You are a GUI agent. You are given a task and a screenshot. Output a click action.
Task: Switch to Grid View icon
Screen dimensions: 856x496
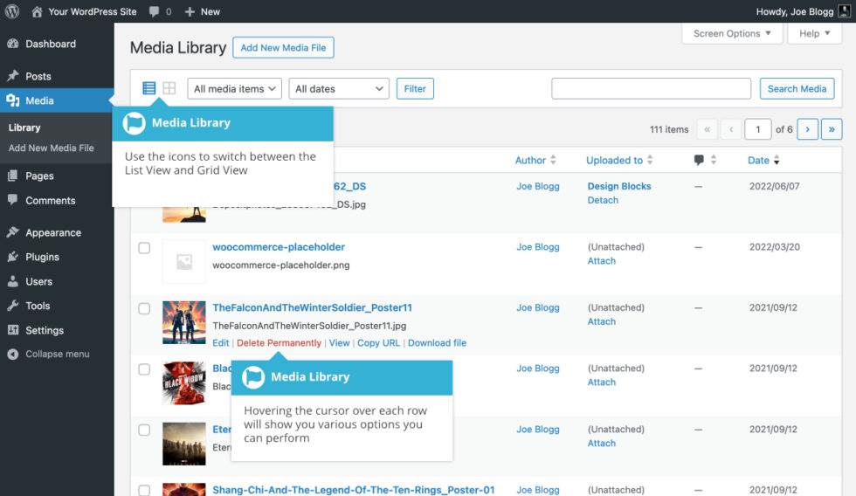click(169, 88)
